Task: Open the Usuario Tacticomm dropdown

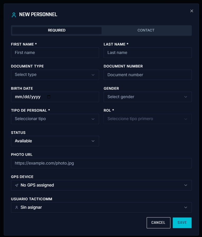Action: tap(101, 207)
